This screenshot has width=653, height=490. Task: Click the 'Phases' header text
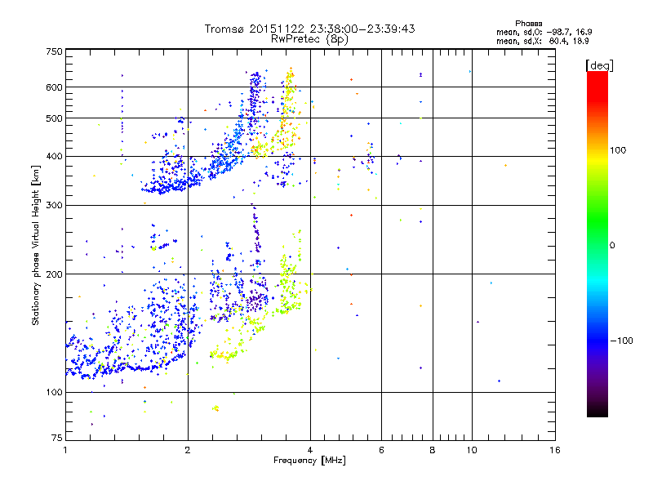click(x=528, y=24)
